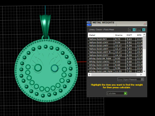Select the Yellow Gold:10KY row
Screen dimensions: 155x116
click(115, 42)
